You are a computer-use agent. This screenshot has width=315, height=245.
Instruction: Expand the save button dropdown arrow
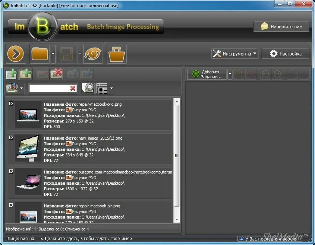click(x=80, y=54)
